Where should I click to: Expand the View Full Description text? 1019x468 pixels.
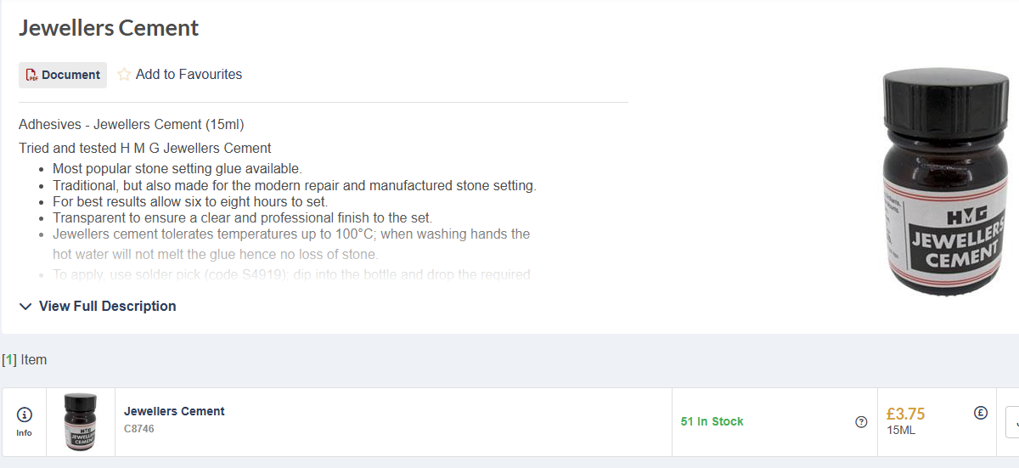[108, 306]
